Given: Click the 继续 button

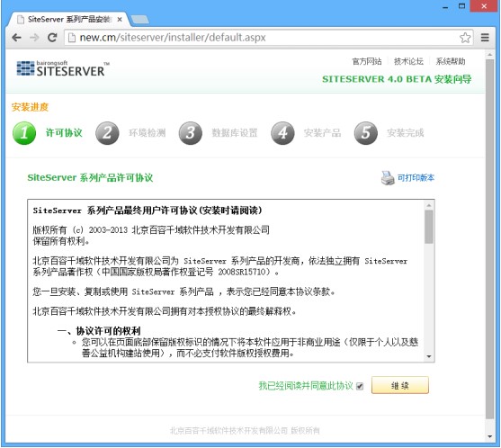Looking at the screenshot, I should (x=399, y=385).
